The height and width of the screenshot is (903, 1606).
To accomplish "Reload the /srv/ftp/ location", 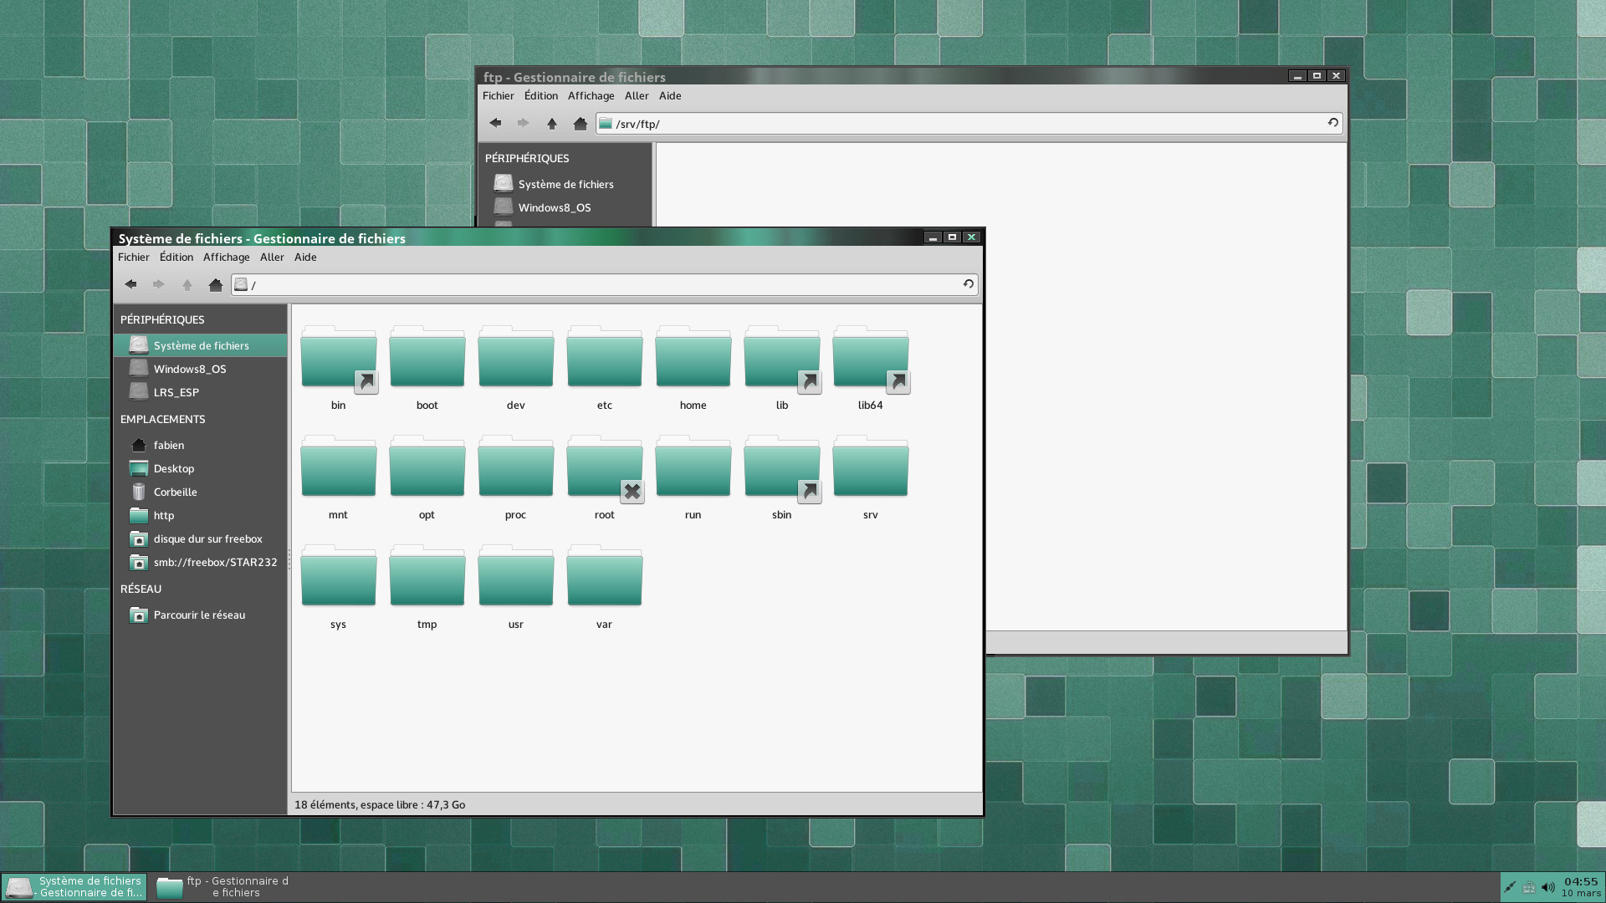I will [1332, 123].
